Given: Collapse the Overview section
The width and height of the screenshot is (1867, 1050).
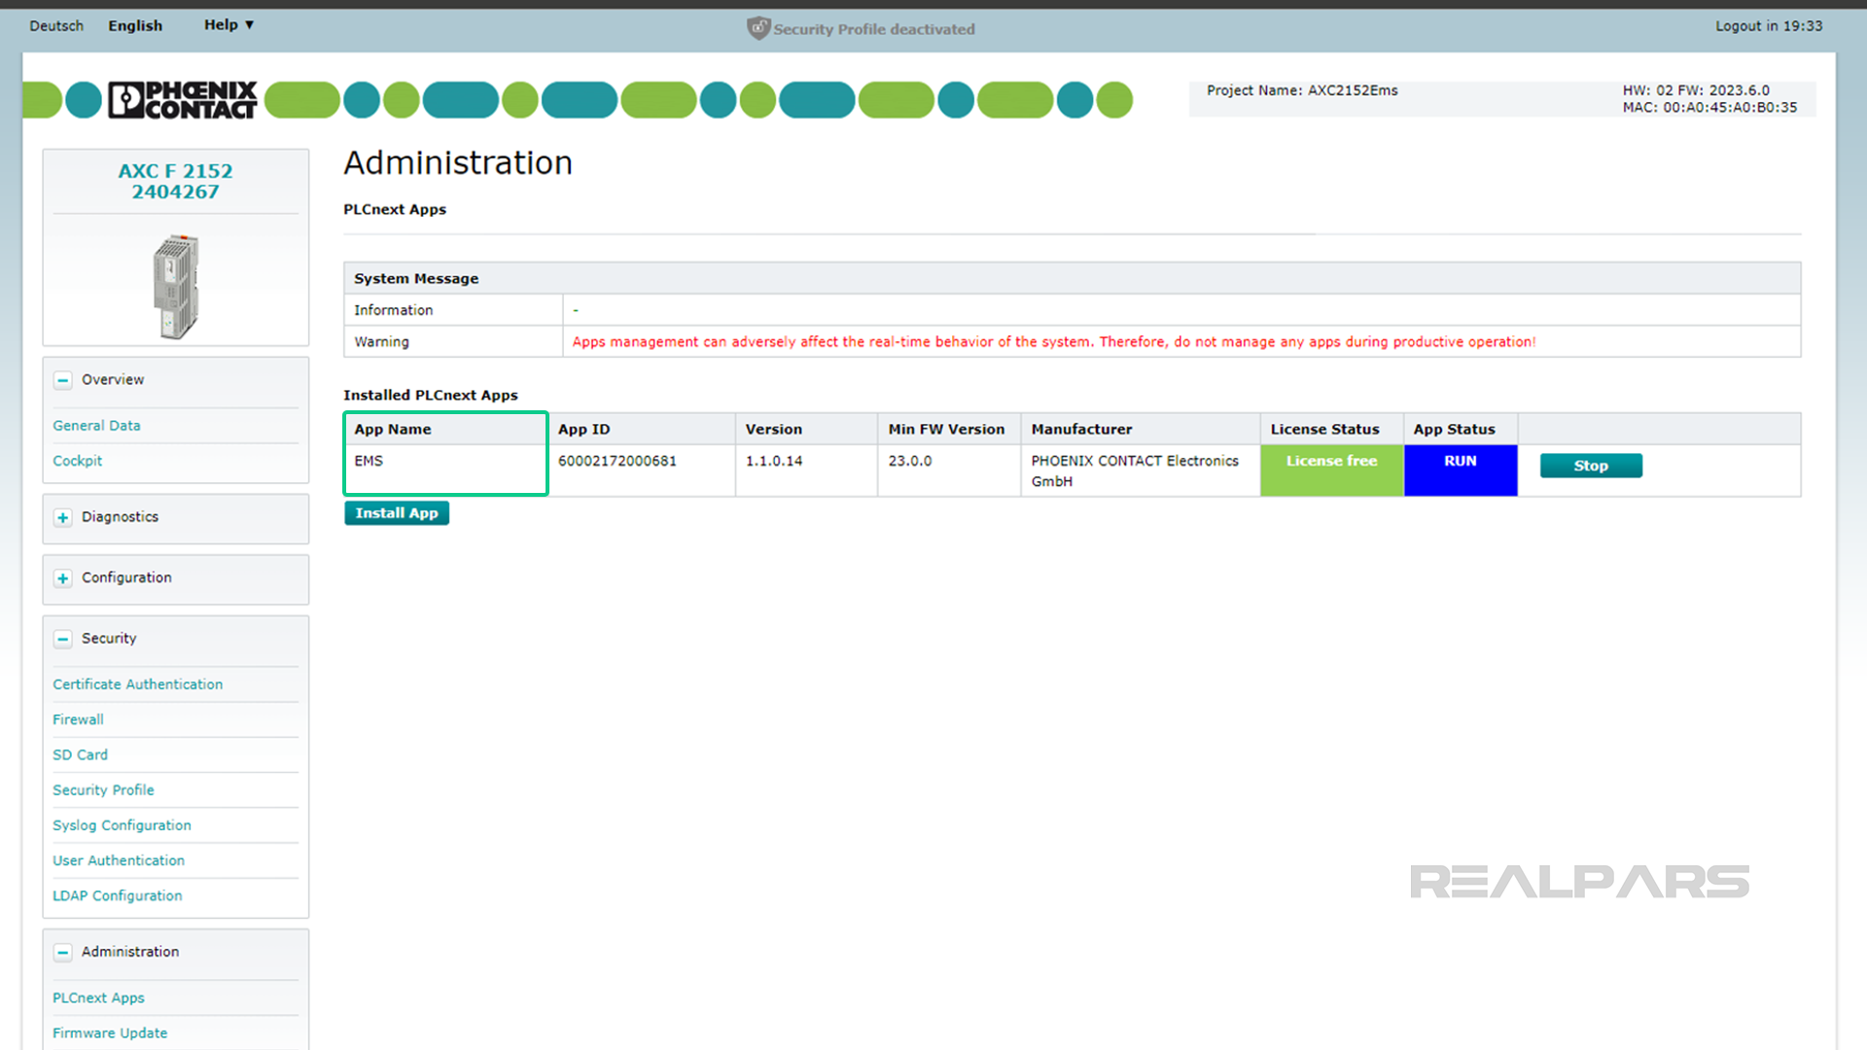Looking at the screenshot, I should pos(63,380).
